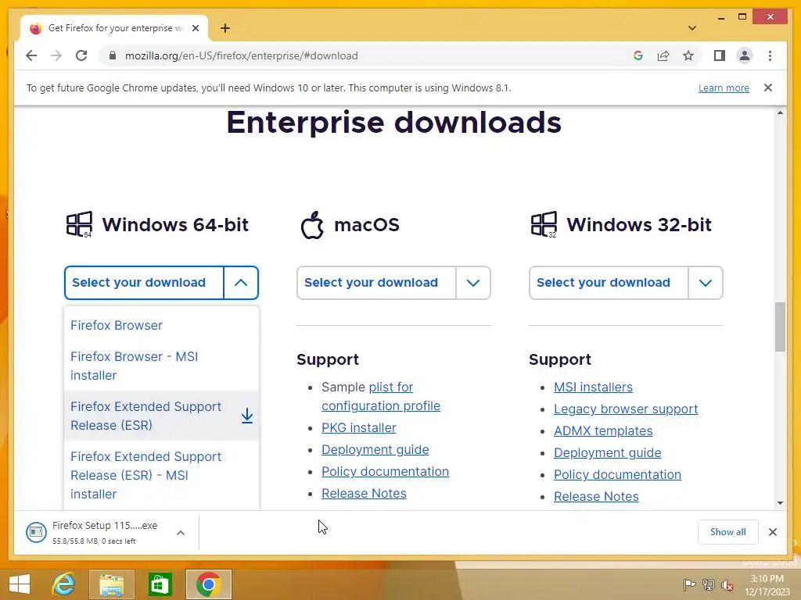This screenshot has width=801, height=600.
Task: Bookmark this tab with the star
Action: [688, 55]
